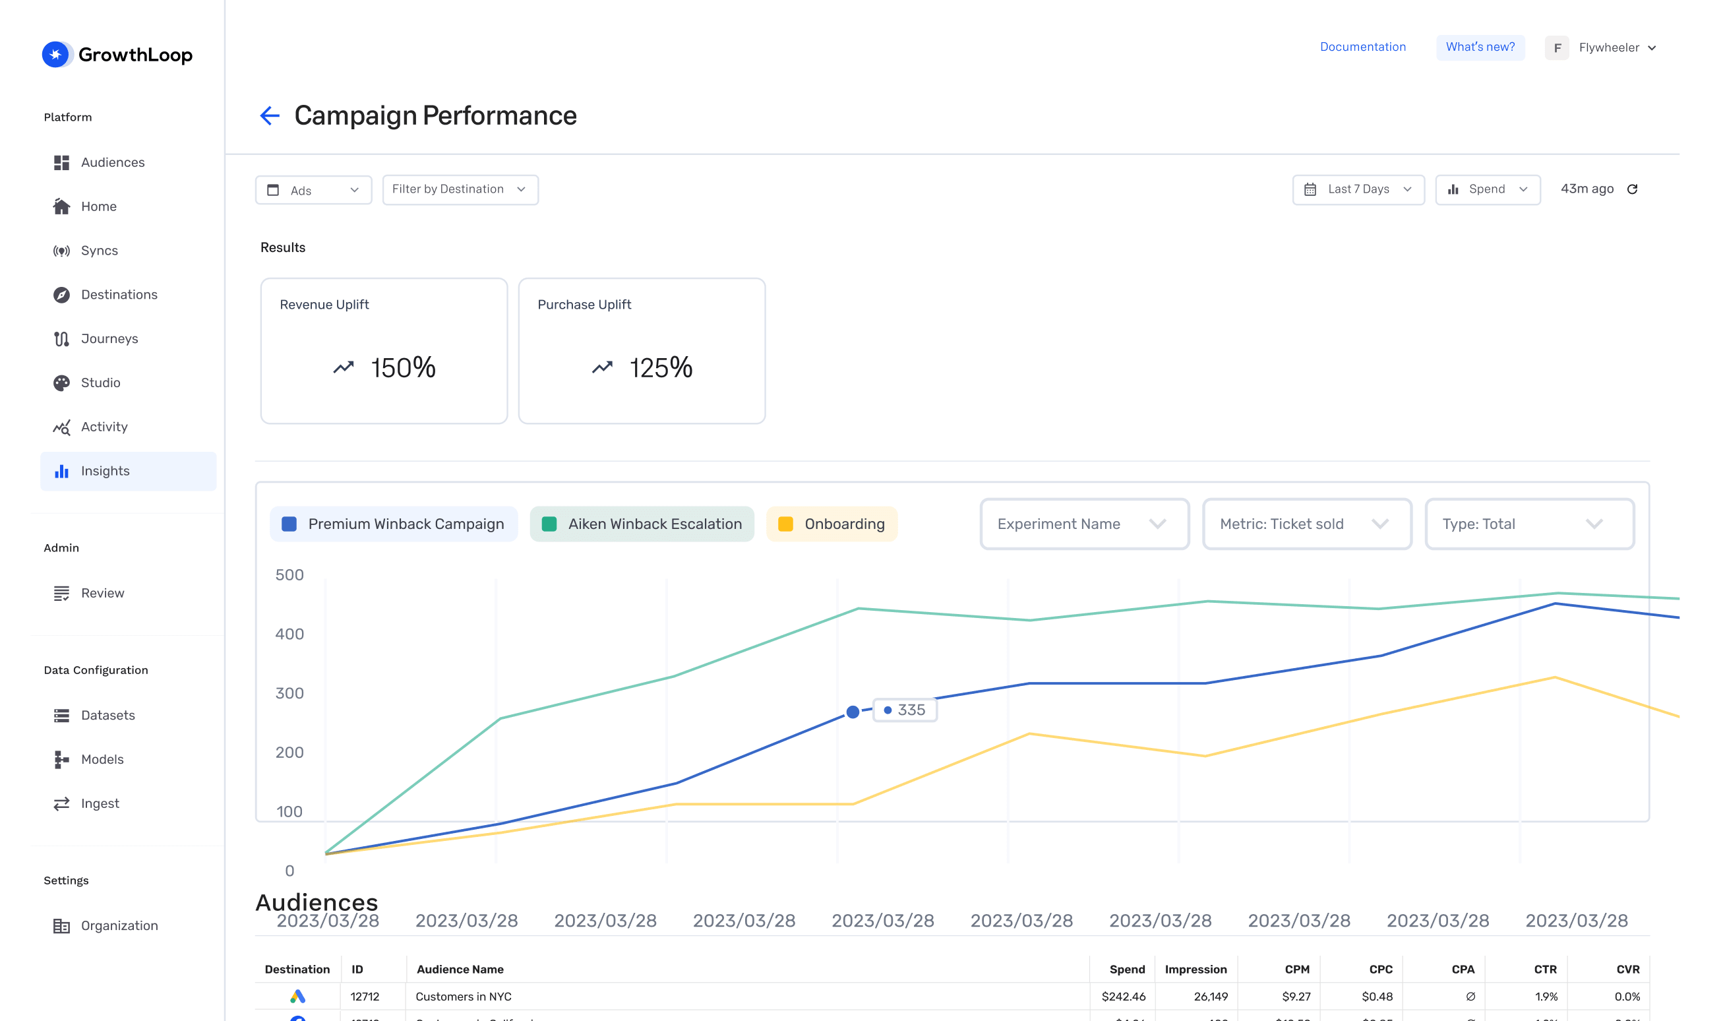Click the GrowthLoop logo icon
Screen dimensions: 1725x1021
click(x=57, y=54)
